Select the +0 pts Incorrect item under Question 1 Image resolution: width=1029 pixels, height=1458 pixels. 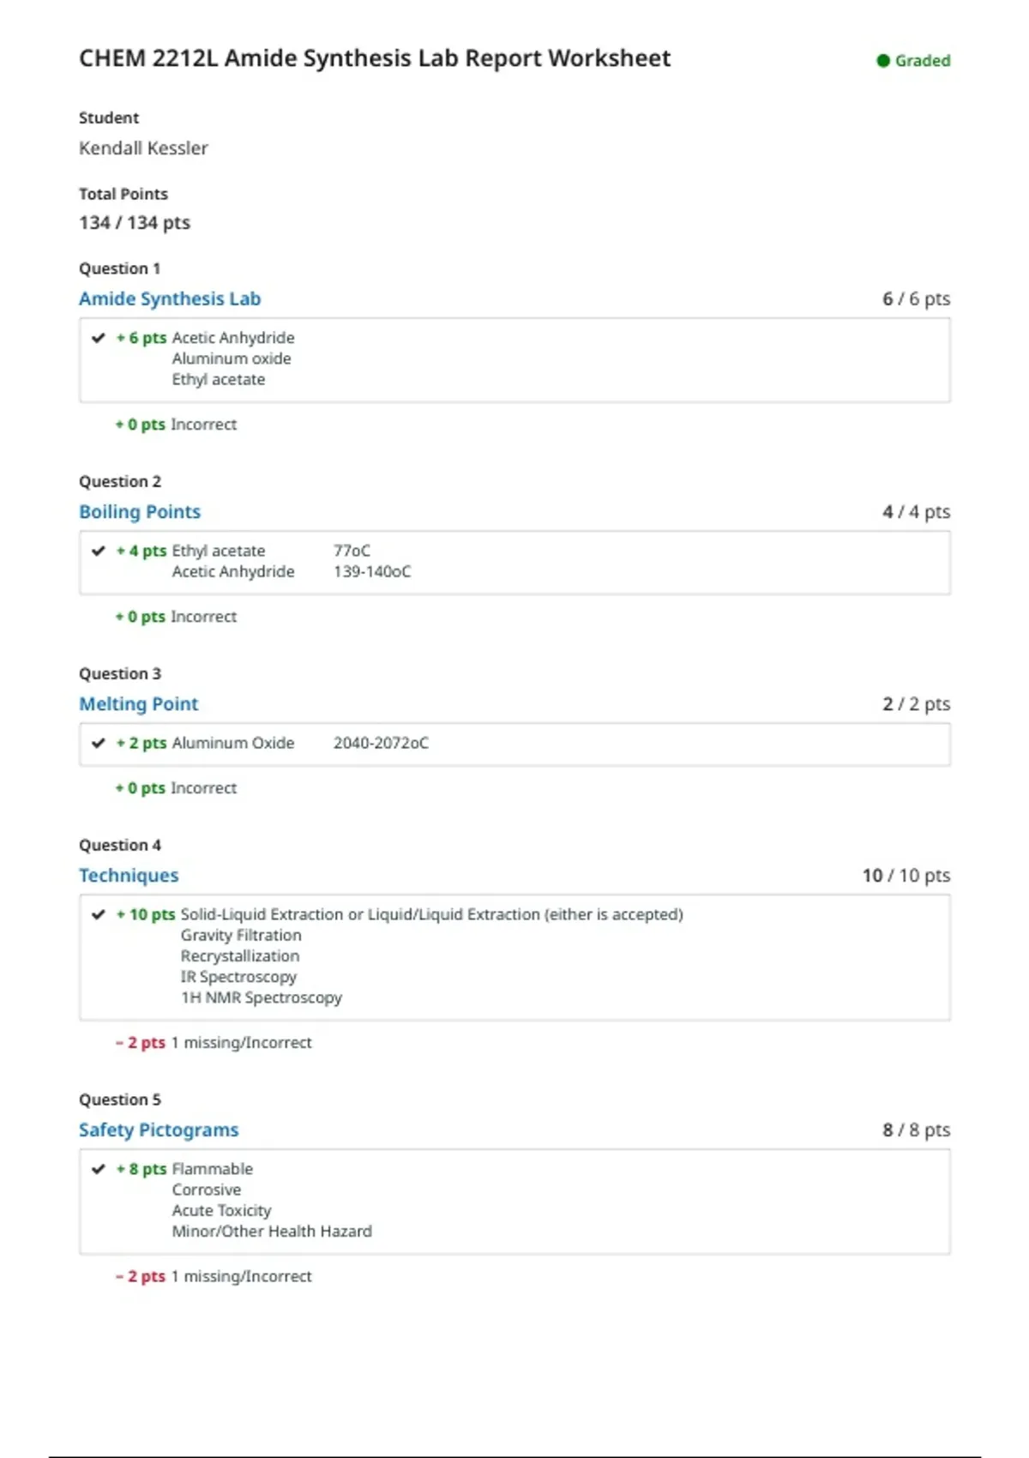(x=176, y=425)
